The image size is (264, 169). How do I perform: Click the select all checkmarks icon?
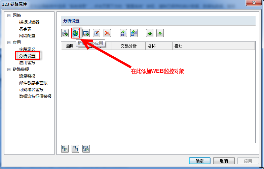[x=65, y=149]
